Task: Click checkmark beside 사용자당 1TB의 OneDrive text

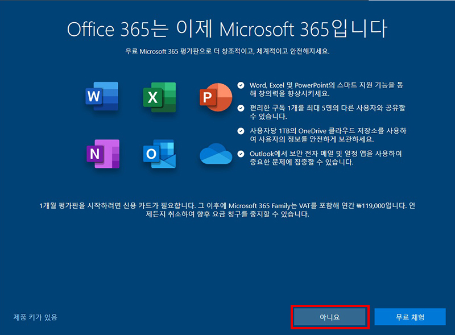Action: [x=241, y=131]
